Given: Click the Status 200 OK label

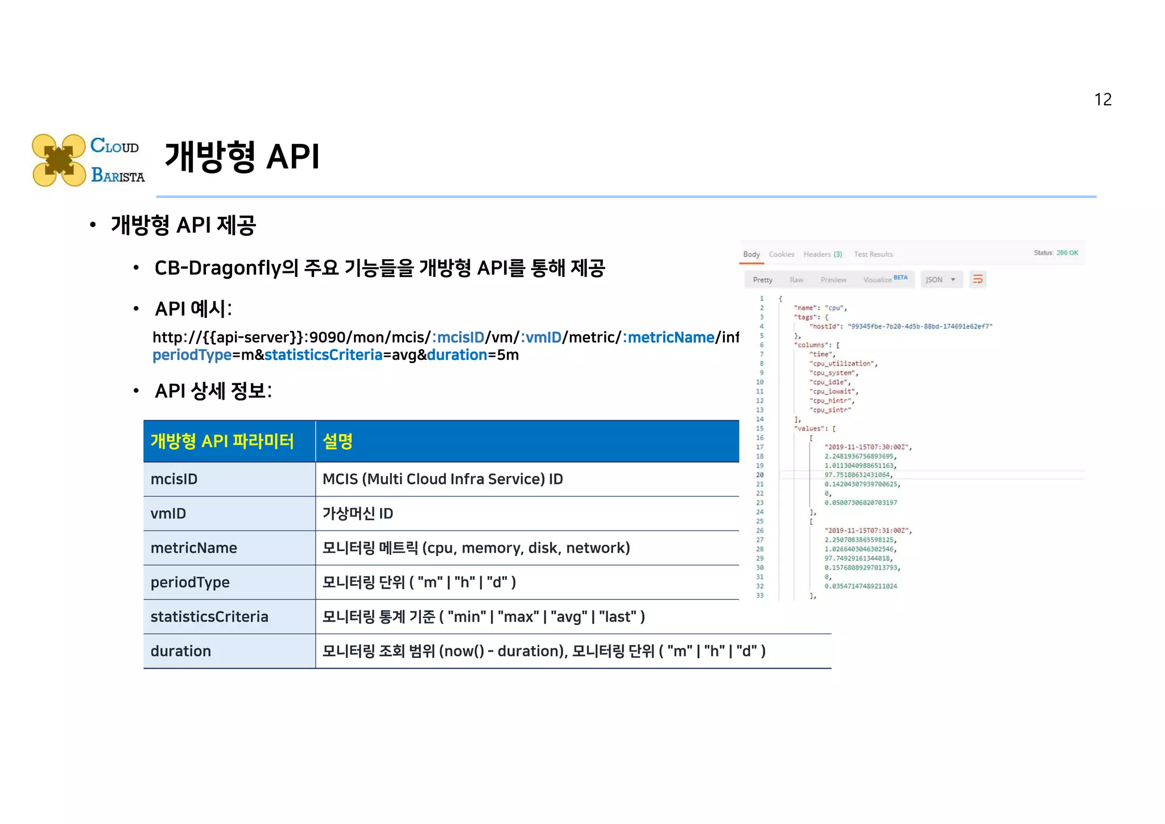Looking at the screenshot, I should (x=1056, y=252).
